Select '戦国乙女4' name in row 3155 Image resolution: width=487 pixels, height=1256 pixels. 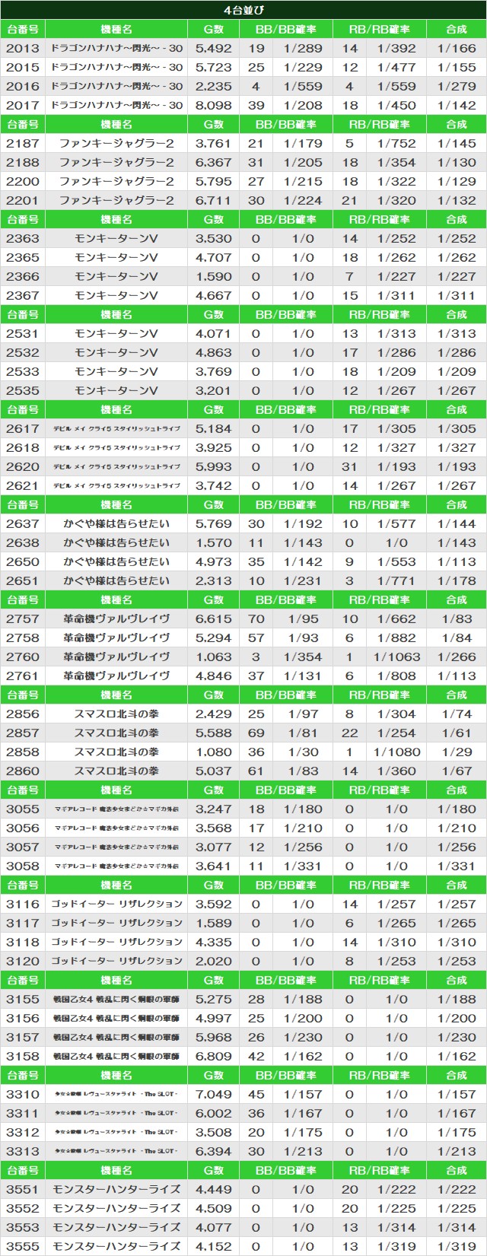point(116,999)
